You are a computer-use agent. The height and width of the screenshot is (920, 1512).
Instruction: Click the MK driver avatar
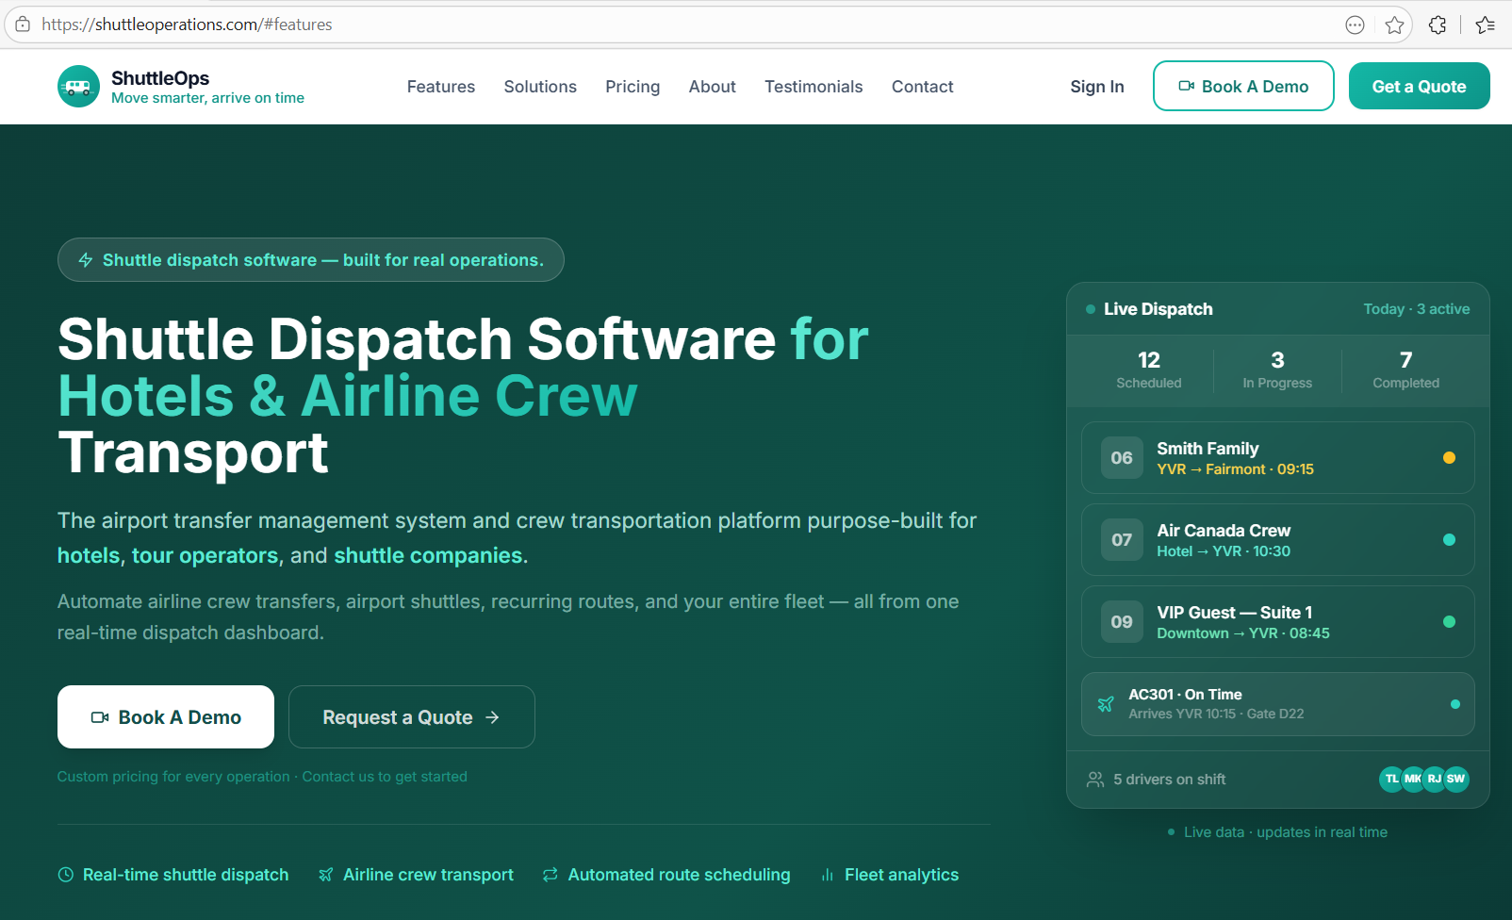click(1413, 779)
